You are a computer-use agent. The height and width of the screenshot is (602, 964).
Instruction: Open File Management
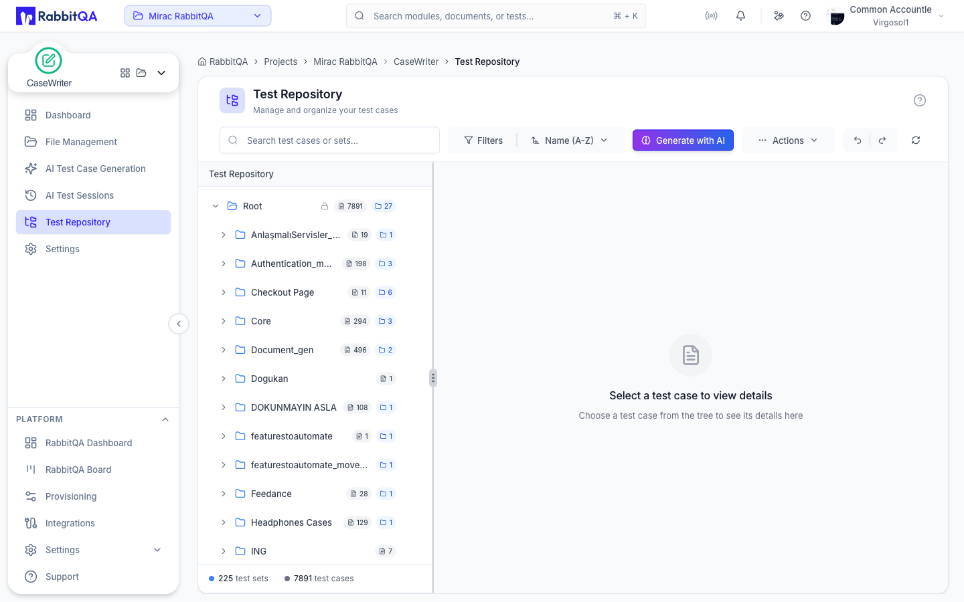tap(93, 142)
